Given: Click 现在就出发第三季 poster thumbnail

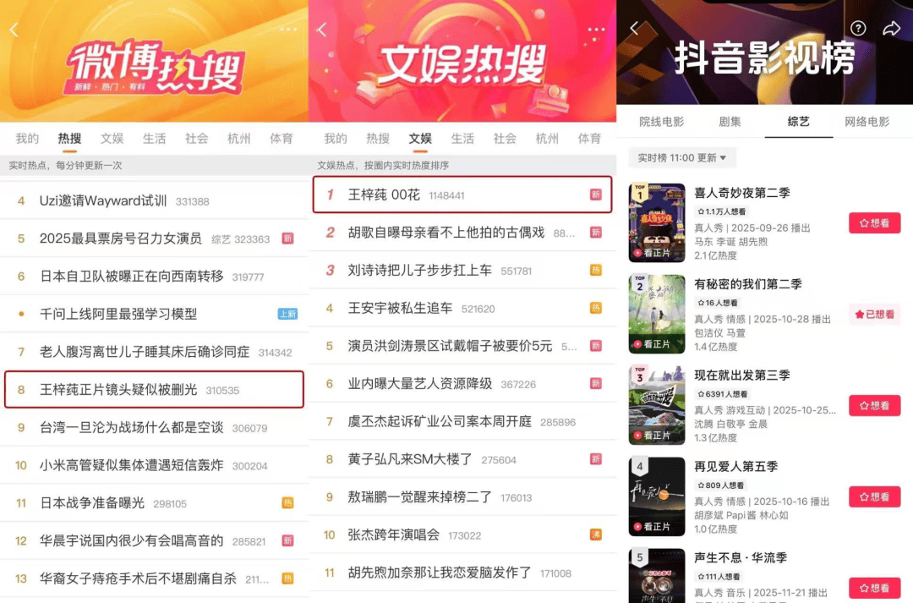Looking at the screenshot, I should pos(657,405).
